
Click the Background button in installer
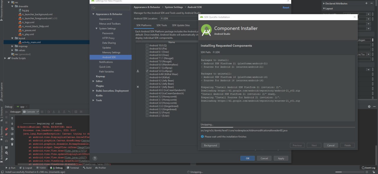click(x=210, y=145)
